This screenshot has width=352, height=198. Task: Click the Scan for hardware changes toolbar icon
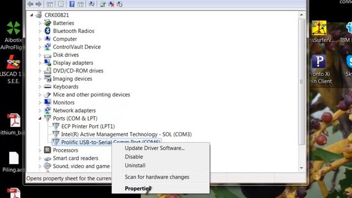[91, 4]
